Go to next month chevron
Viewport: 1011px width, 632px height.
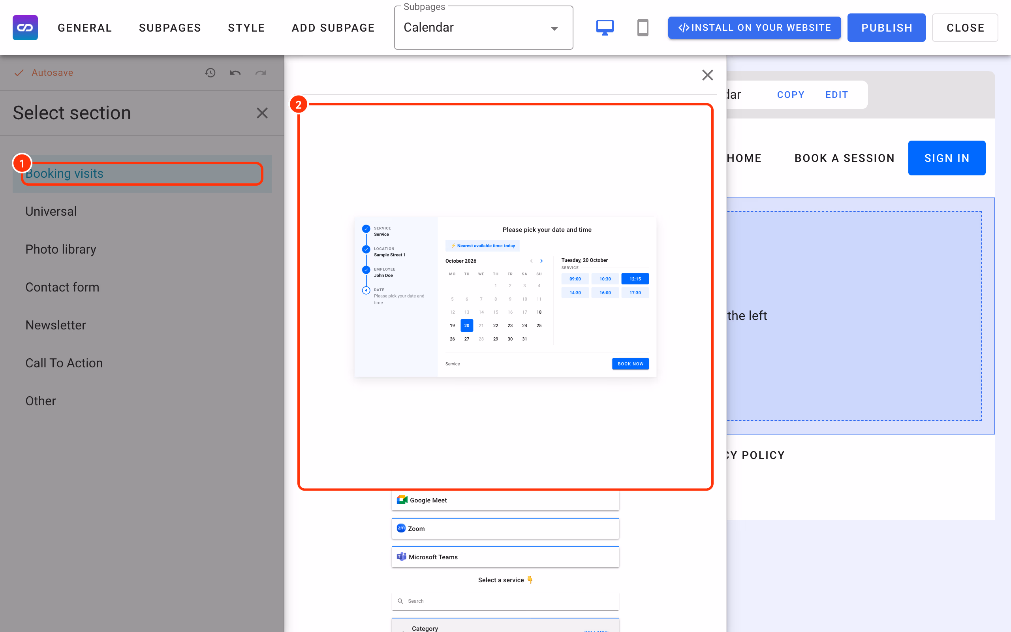tap(541, 261)
